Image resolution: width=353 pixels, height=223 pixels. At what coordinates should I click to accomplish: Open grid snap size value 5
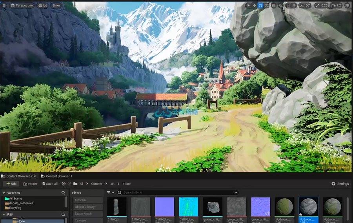[x=294, y=5]
